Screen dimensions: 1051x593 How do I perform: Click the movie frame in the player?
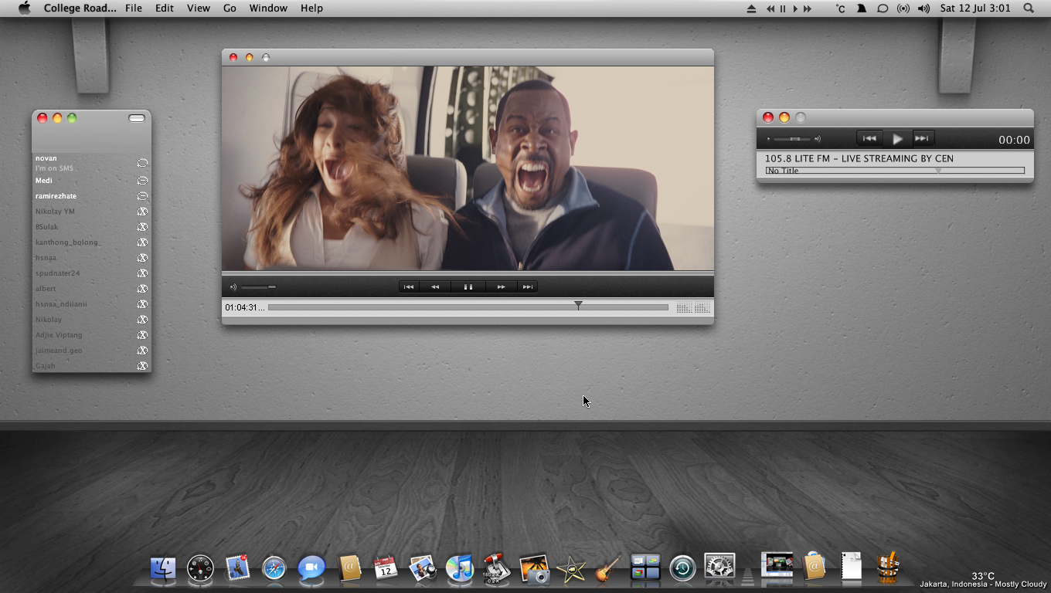pyautogui.click(x=468, y=168)
